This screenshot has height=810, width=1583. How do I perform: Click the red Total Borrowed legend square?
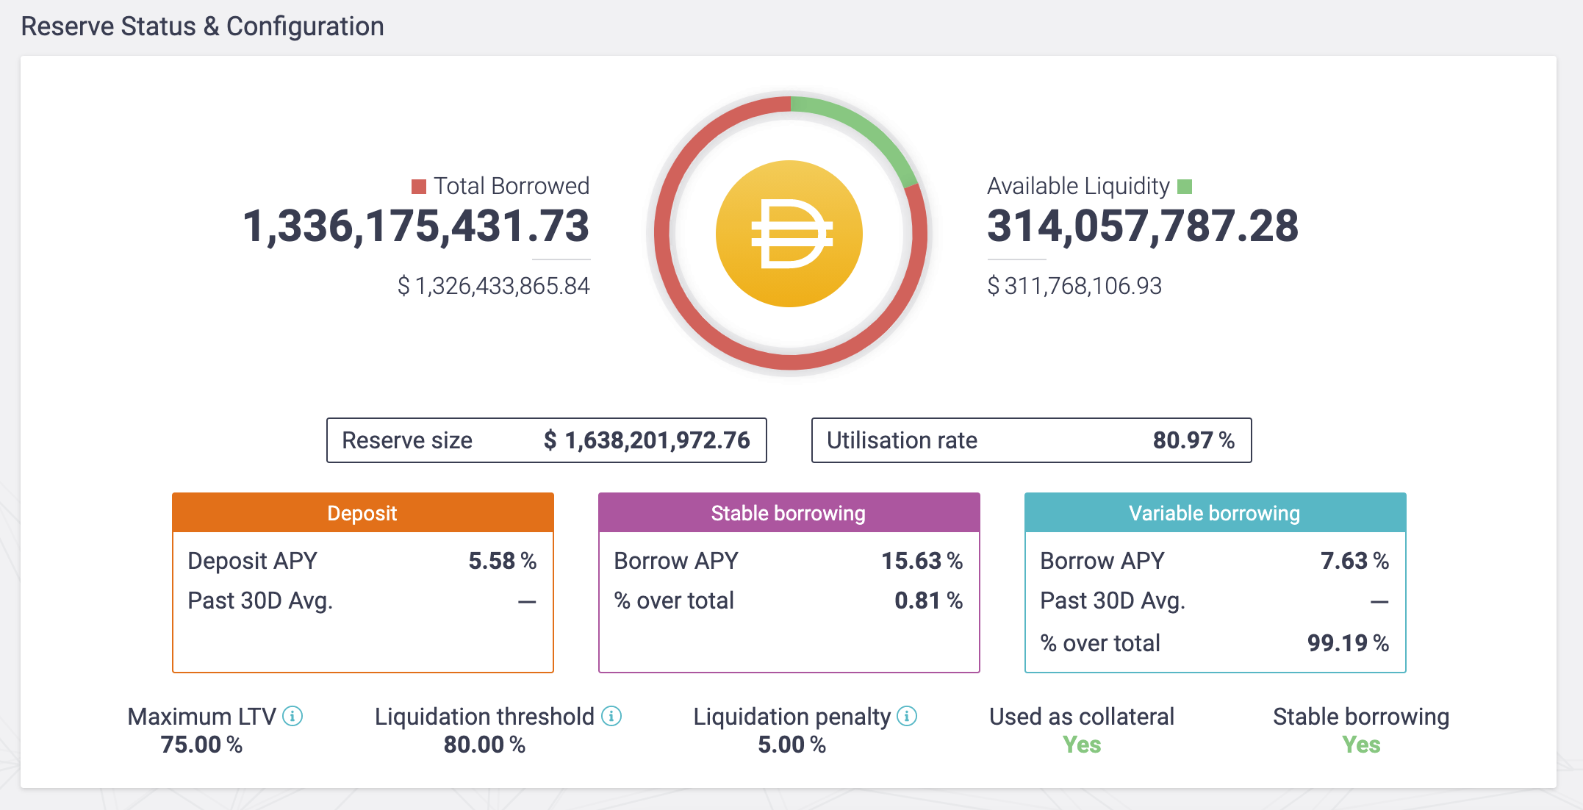[419, 187]
